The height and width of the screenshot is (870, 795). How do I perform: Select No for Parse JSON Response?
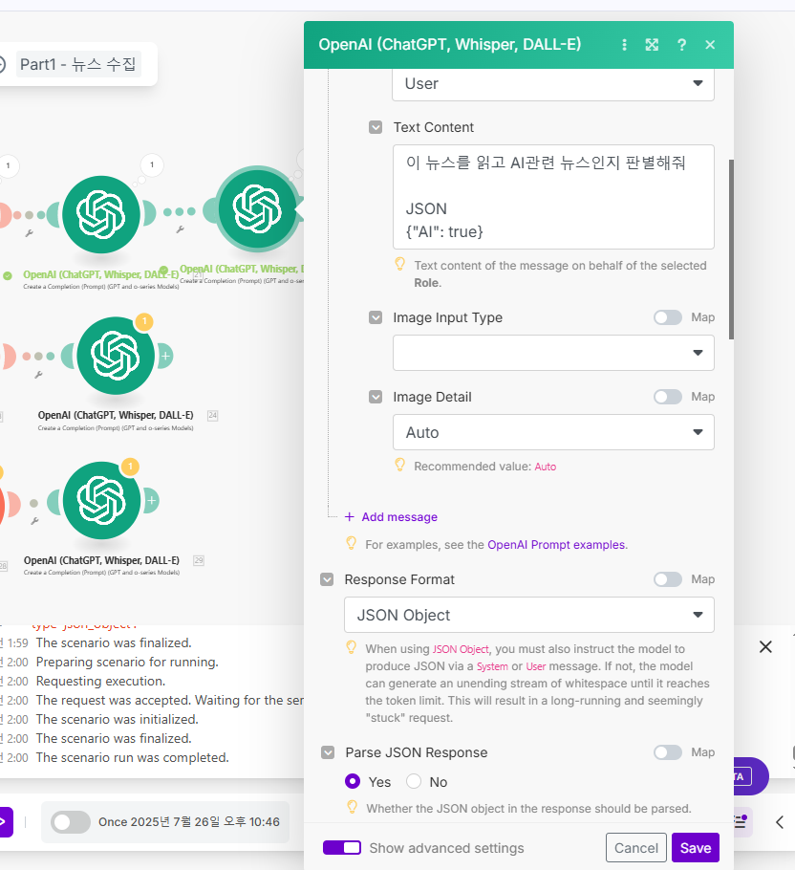tap(414, 781)
